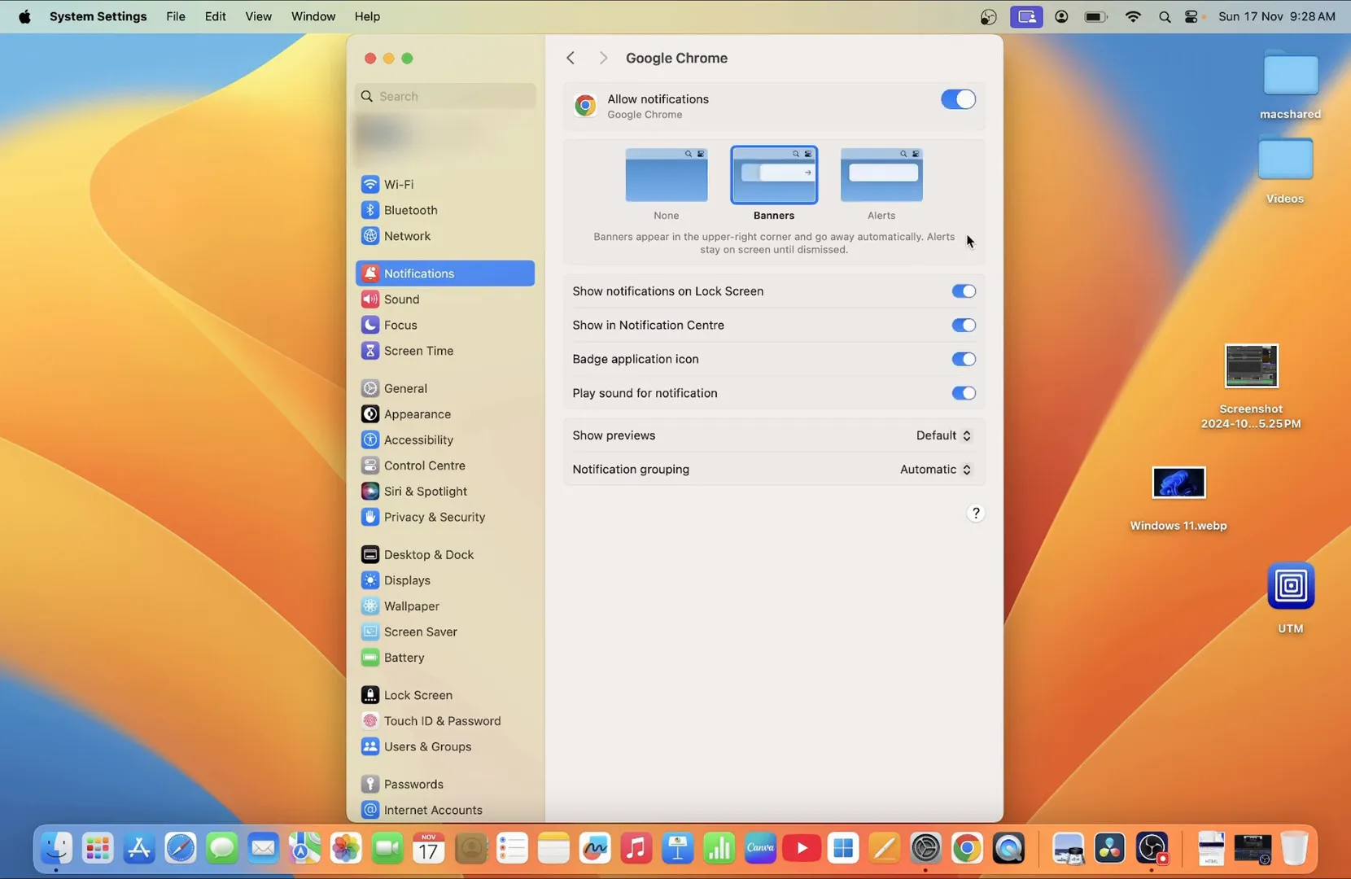Open Music app in the Dock

[636, 849]
